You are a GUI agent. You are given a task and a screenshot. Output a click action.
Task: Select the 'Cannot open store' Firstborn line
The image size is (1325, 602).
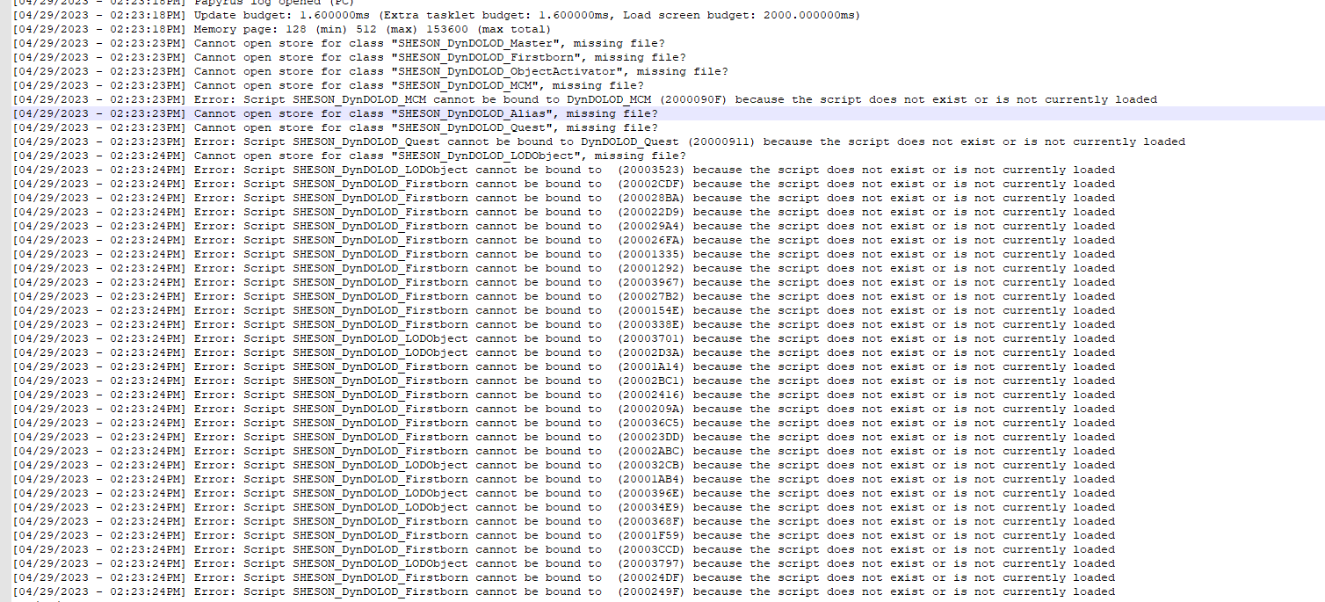[350, 57]
